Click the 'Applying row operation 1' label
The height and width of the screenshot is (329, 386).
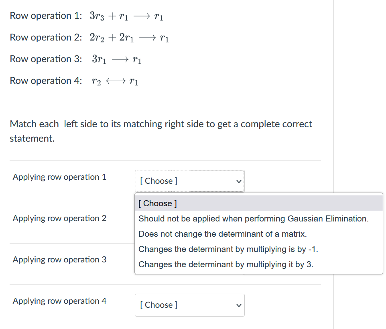click(x=59, y=177)
